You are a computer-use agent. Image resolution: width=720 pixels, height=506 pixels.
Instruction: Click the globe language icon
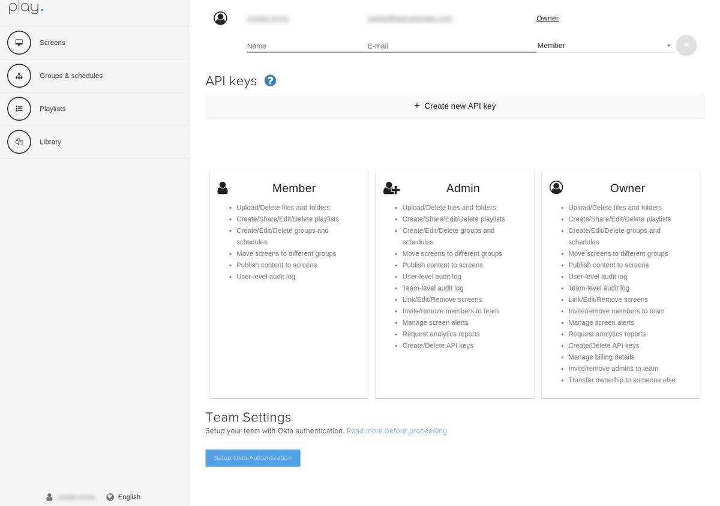[x=110, y=497]
